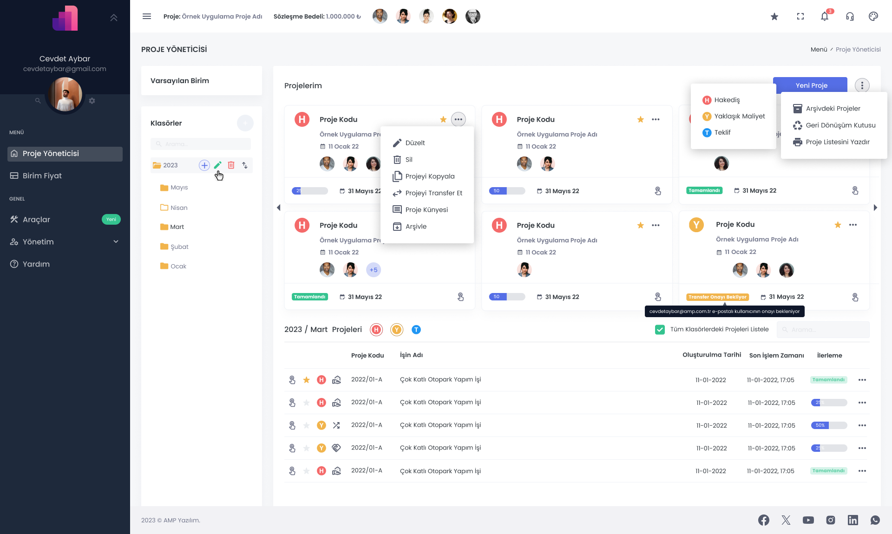This screenshot has width=892, height=534.
Task: Click the headset support icon
Action: (x=850, y=16)
